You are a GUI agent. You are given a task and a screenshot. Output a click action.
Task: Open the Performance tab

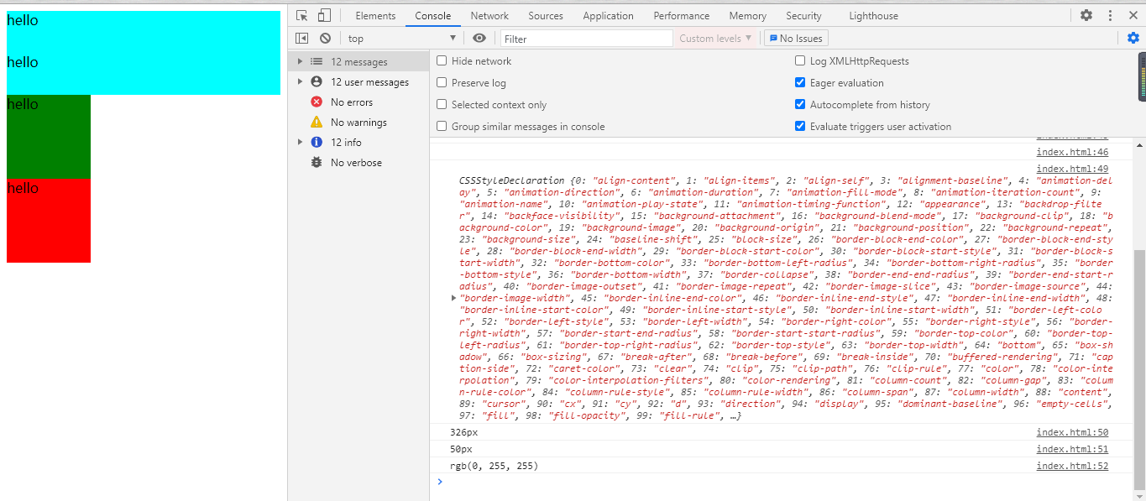pyautogui.click(x=681, y=16)
